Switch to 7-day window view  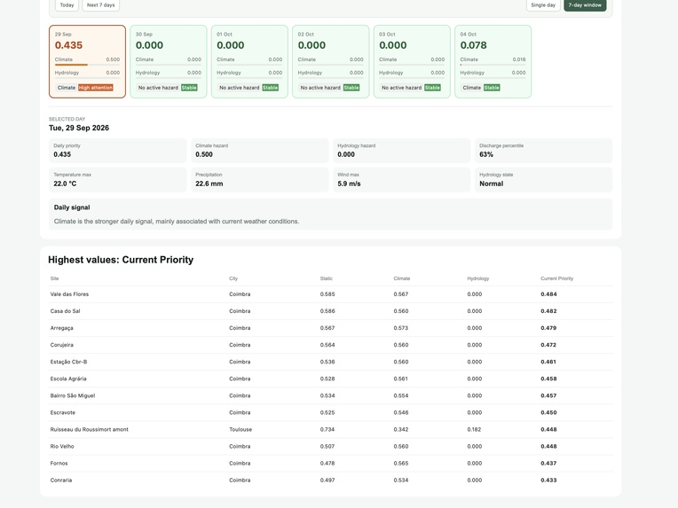(585, 5)
